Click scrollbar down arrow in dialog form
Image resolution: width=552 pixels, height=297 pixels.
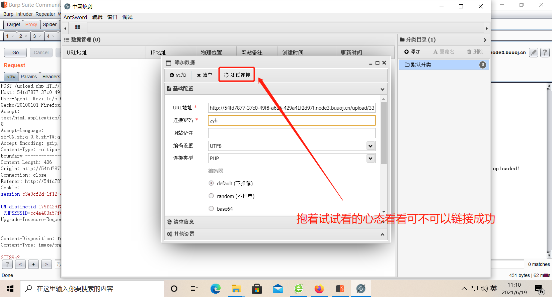pos(384,212)
